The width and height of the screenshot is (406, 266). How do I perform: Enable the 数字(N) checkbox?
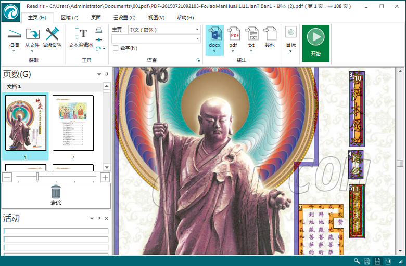116,48
